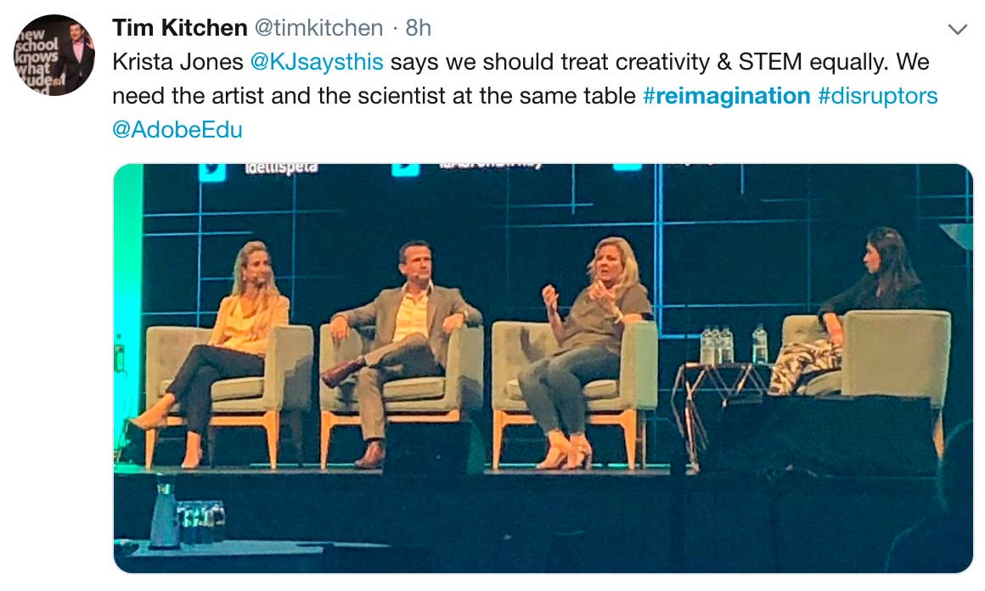This screenshot has height=591, width=985.
Task: Click Tim Kitchen's profile avatar
Action: pyautogui.click(x=54, y=55)
